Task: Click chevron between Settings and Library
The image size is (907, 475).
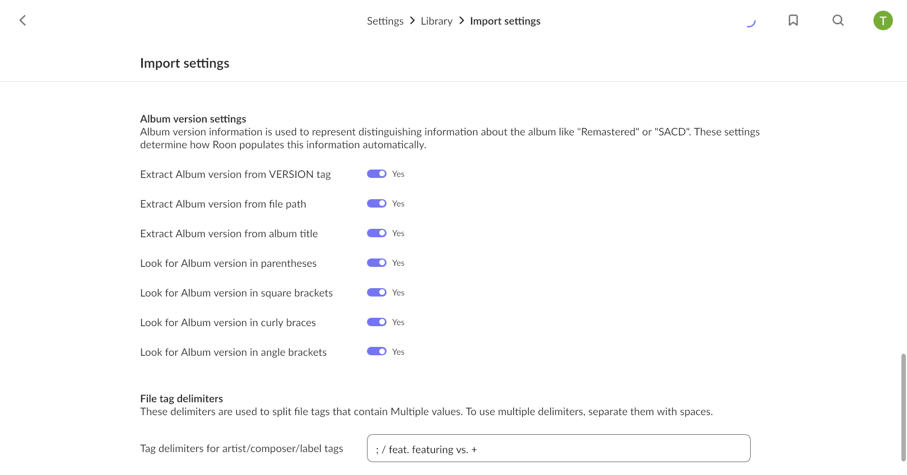Action: point(412,21)
